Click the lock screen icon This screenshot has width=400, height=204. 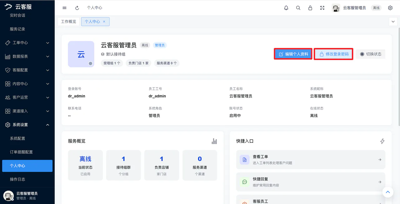pos(310,8)
